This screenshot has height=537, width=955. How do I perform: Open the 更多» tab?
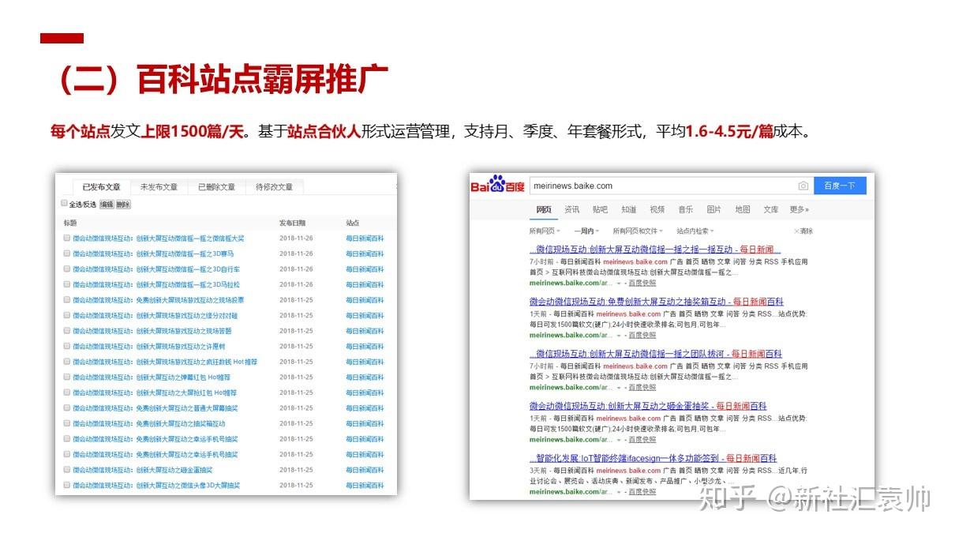click(800, 209)
